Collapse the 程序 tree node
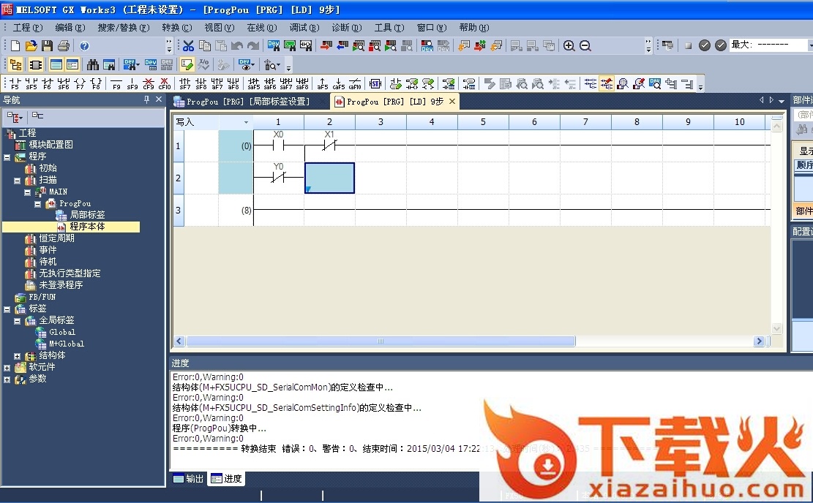This screenshot has height=503, width=813. tap(7, 156)
